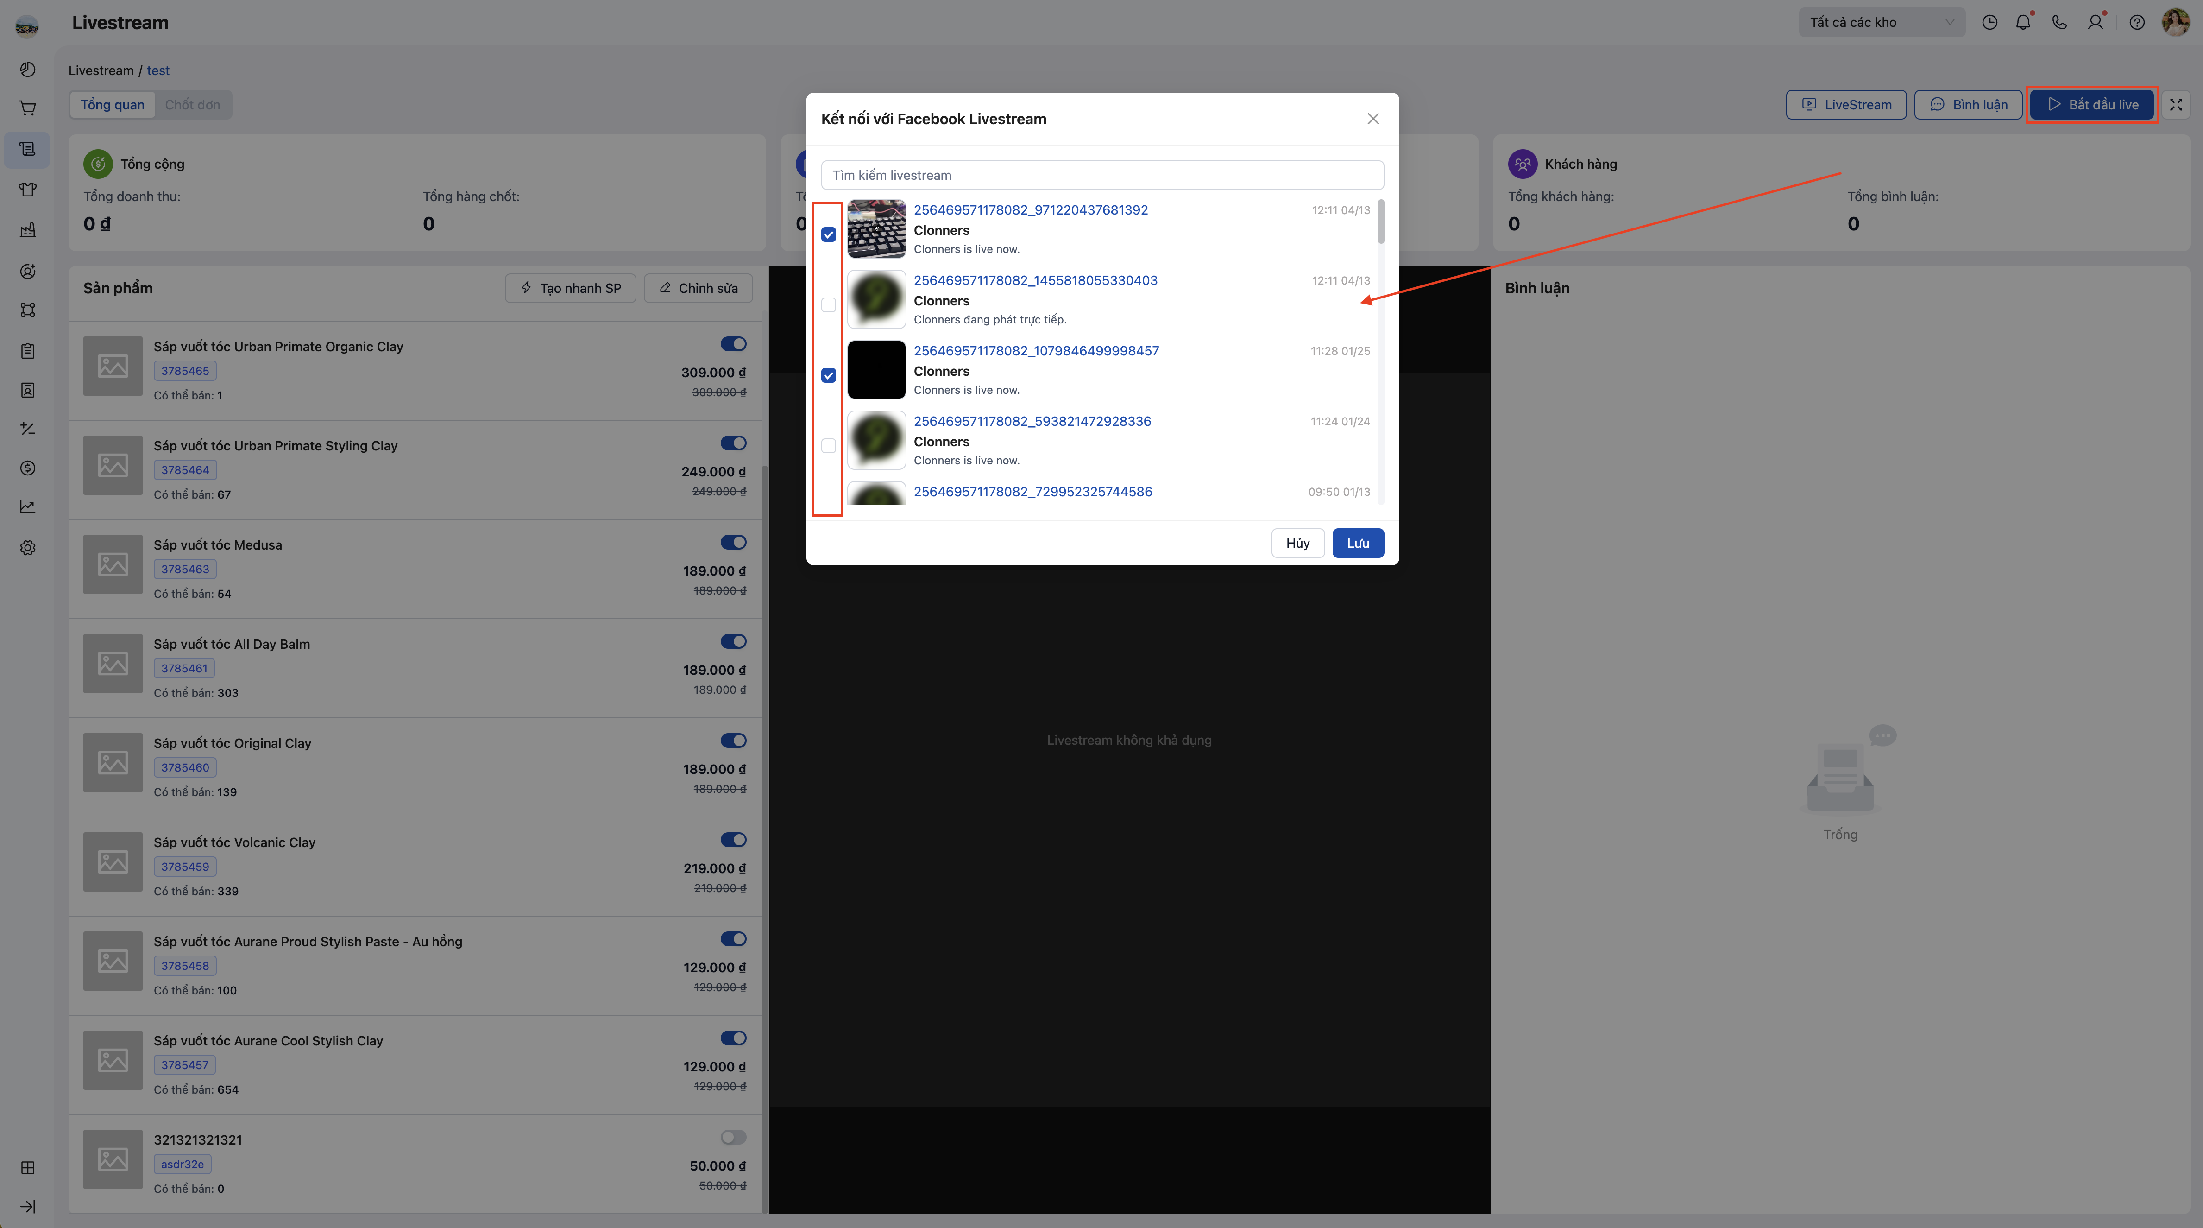Open the help question mark icon
Image resolution: width=2203 pixels, height=1228 pixels.
pyautogui.click(x=2137, y=22)
